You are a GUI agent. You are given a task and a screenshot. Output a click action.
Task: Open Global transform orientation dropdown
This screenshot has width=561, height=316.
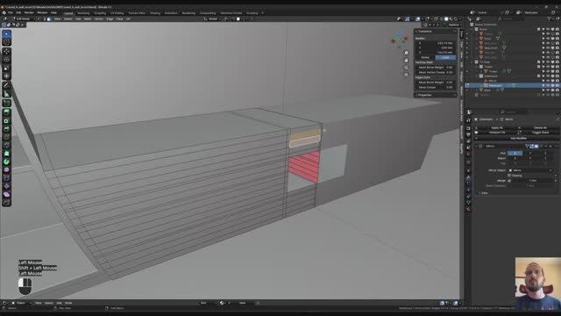(x=212, y=19)
